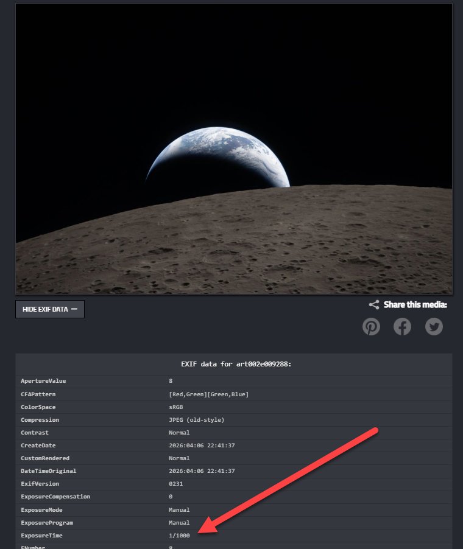
Task: Click the ExposureProgram label
Action: click(x=47, y=523)
